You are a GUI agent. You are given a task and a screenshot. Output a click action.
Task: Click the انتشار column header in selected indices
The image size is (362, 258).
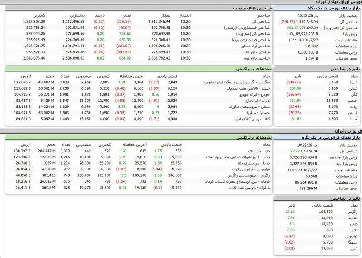tap(185, 15)
